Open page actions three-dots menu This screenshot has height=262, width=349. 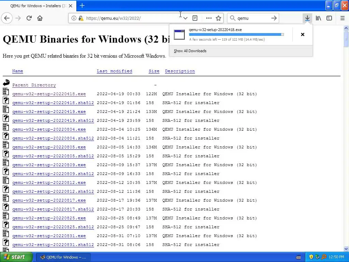pos(209,18)
